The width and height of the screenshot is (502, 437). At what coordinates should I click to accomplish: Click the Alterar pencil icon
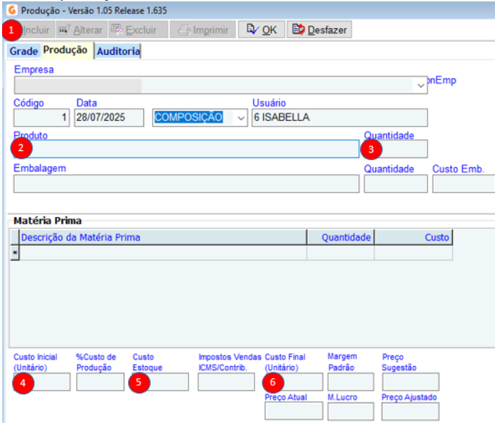click(64, 30)
